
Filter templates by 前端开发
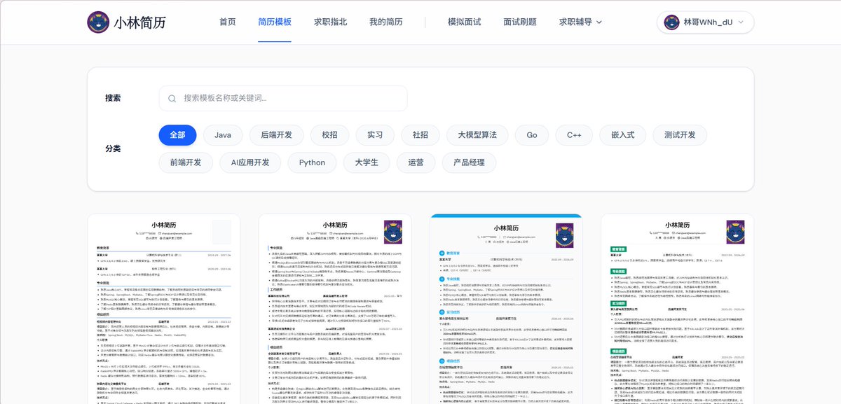186,162
